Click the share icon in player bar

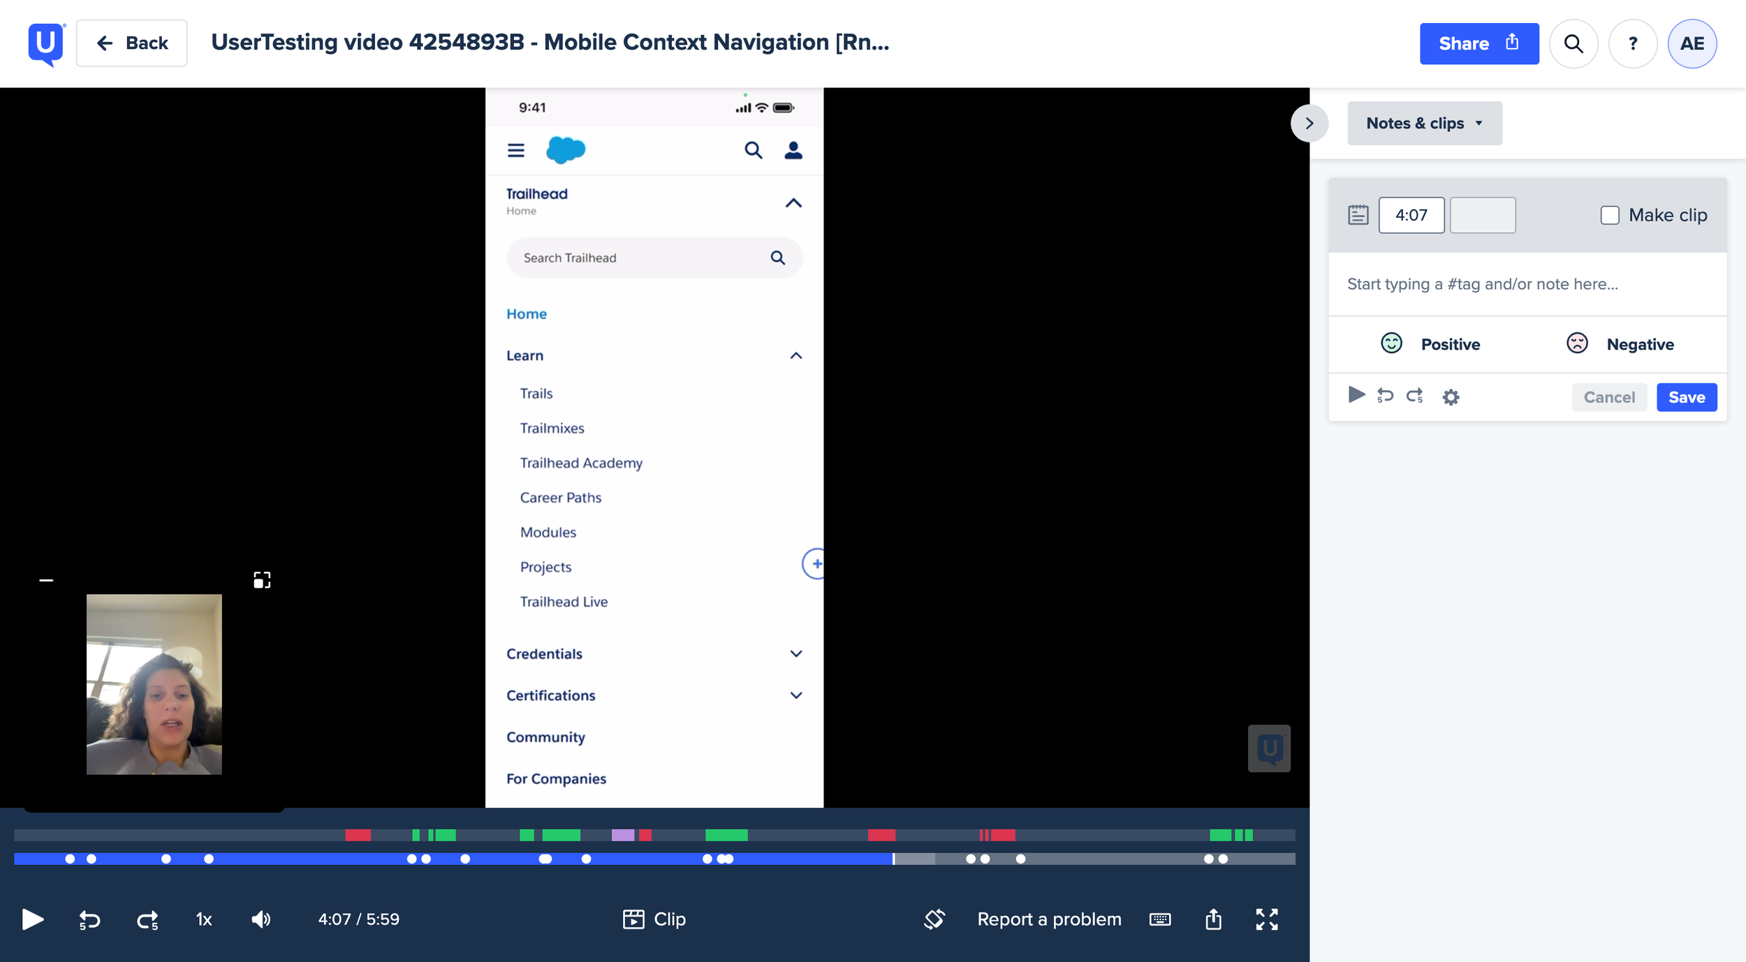(1214, 919)
